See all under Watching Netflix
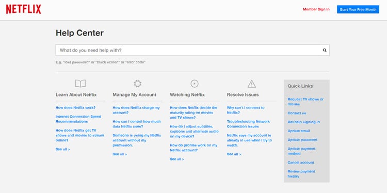The height and width of the screenshot is (193, 387). tap(177, 159)
